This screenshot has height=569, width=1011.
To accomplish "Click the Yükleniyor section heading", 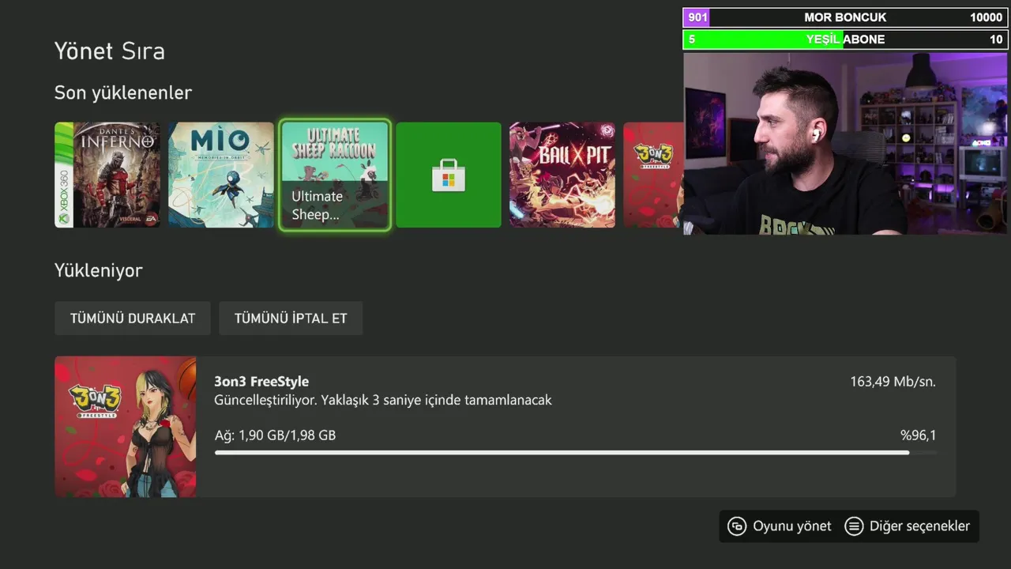I will tap(99, 270).
